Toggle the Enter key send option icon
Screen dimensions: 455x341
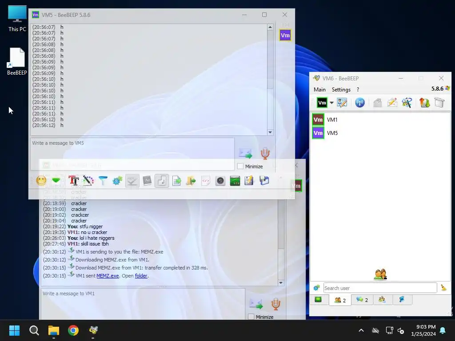point(162,181)
